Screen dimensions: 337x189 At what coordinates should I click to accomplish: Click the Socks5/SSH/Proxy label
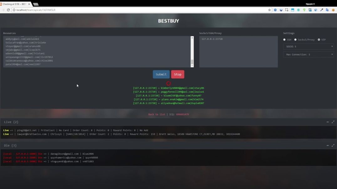(210, 33)
